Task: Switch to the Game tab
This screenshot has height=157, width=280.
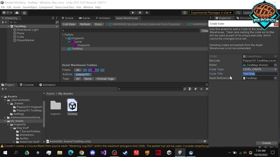Action: pyautogui.click(x=84, y=18)
